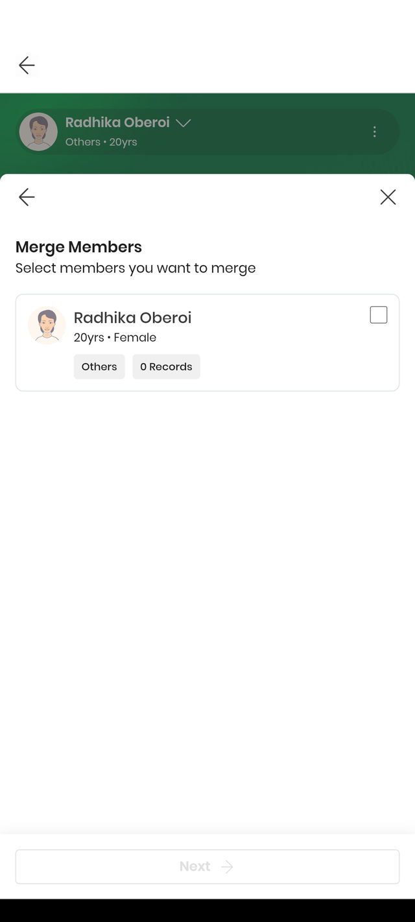Tap the "Select members you want to merge" text

tap(136, 268)
